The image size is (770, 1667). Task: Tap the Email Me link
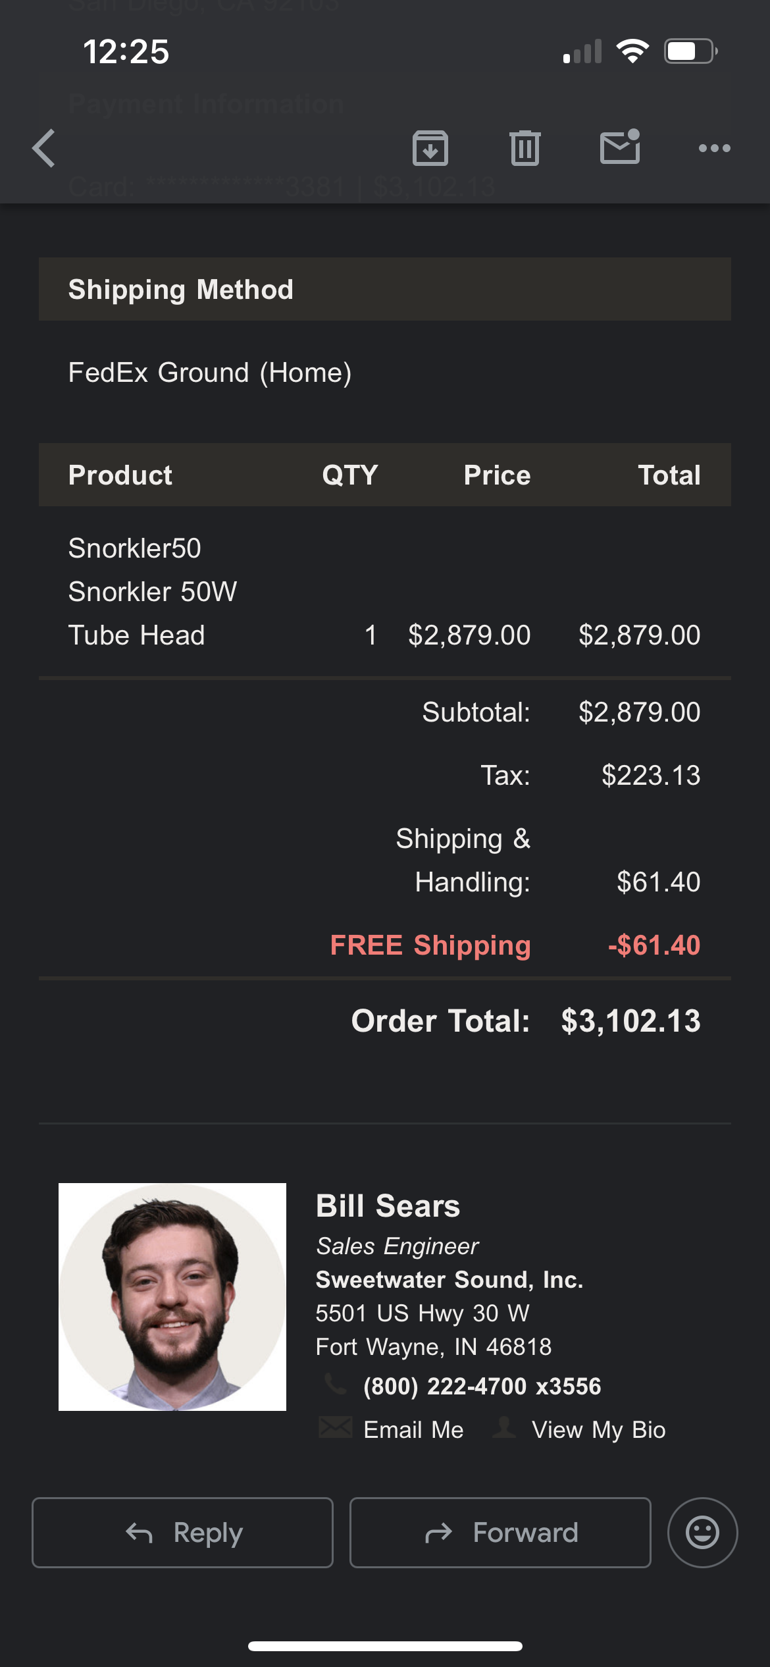[413, 1429]
